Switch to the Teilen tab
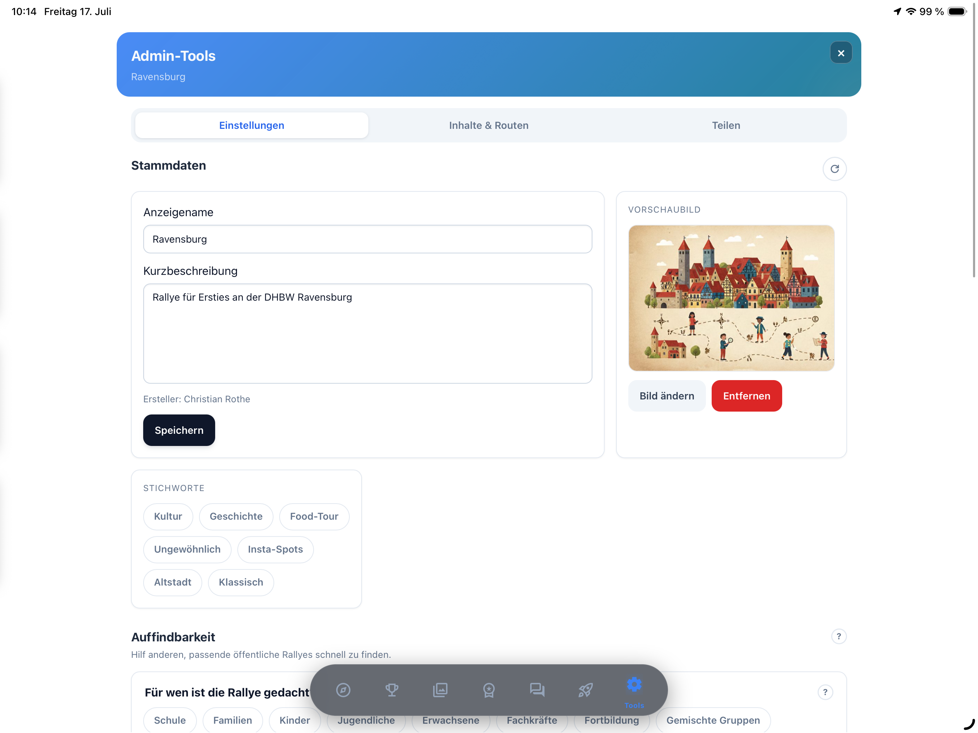Image resolution: width=978 pixels, height=733 pixels. 726,126
